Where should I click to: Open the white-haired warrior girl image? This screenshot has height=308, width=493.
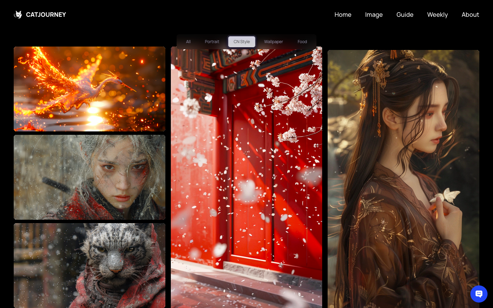[x=89, y=177]
